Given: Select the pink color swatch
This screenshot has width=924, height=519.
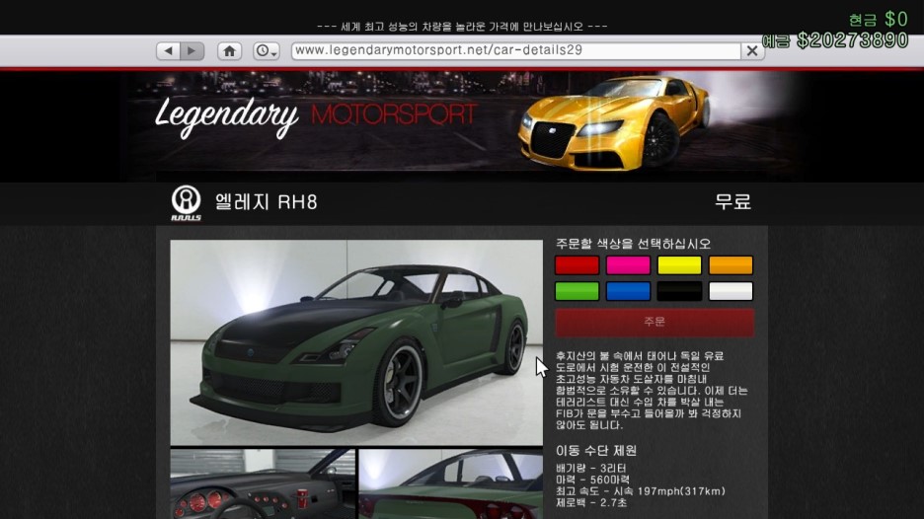Looking at the screenshot, I should [628, 265].
